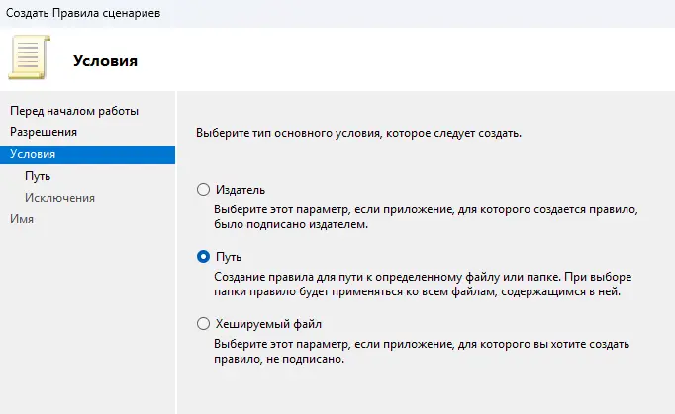Select the 'Издатель' radio button

pos(204,189)
